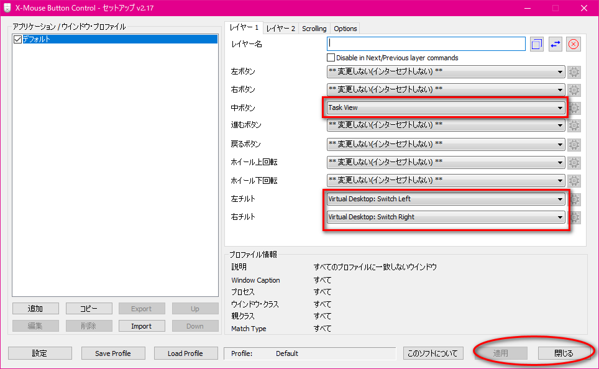Uncheck the デフォルト profile checkbox
This screenshot has width=599, height=369.
click(17, 39)
